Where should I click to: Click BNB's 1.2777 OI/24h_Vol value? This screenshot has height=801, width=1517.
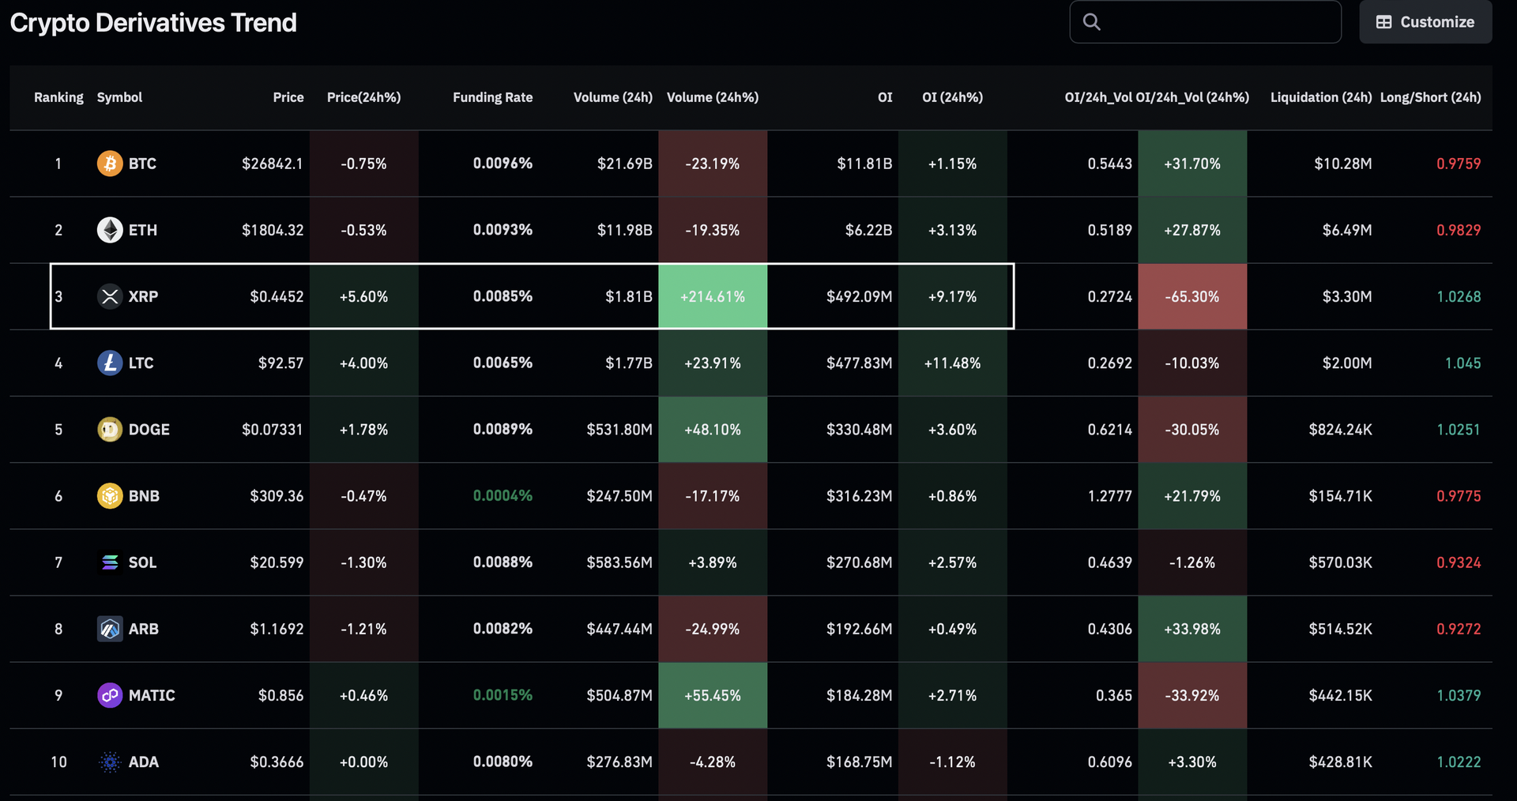1109,495
